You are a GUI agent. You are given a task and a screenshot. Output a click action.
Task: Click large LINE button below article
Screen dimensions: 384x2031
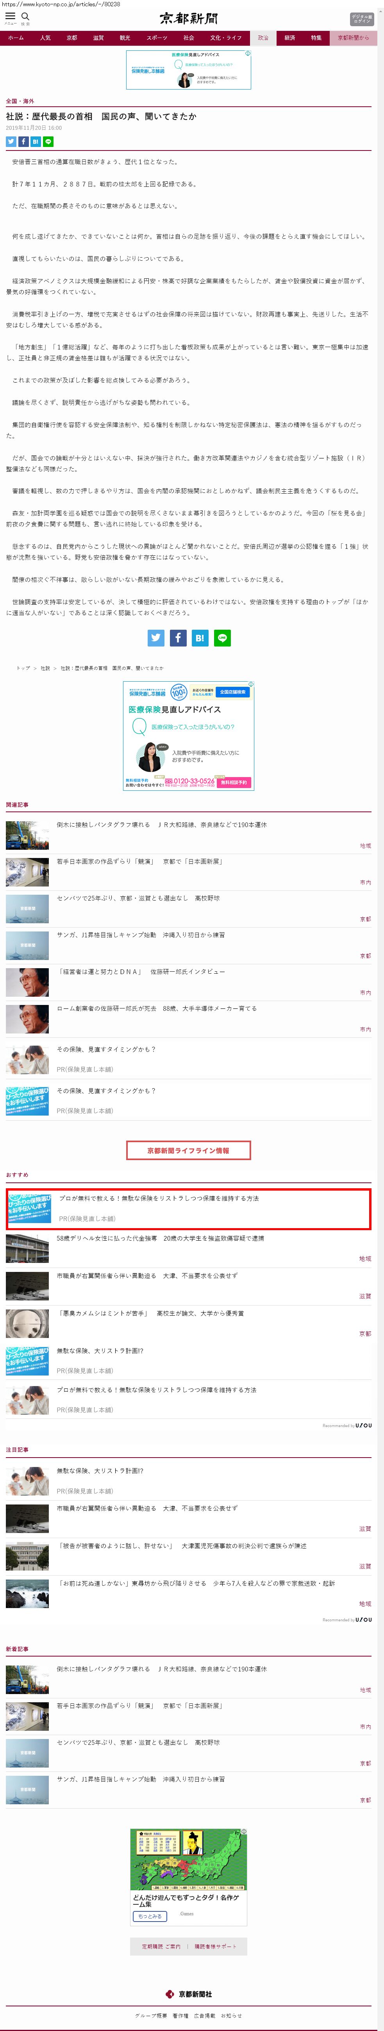(222, 638)
